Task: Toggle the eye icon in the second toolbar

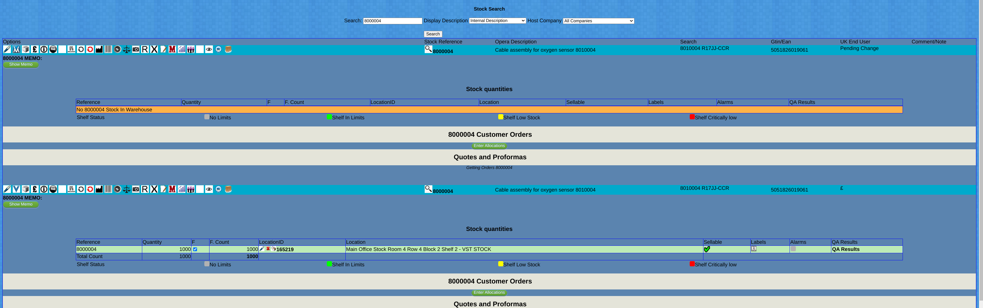Action: (209, 189)
